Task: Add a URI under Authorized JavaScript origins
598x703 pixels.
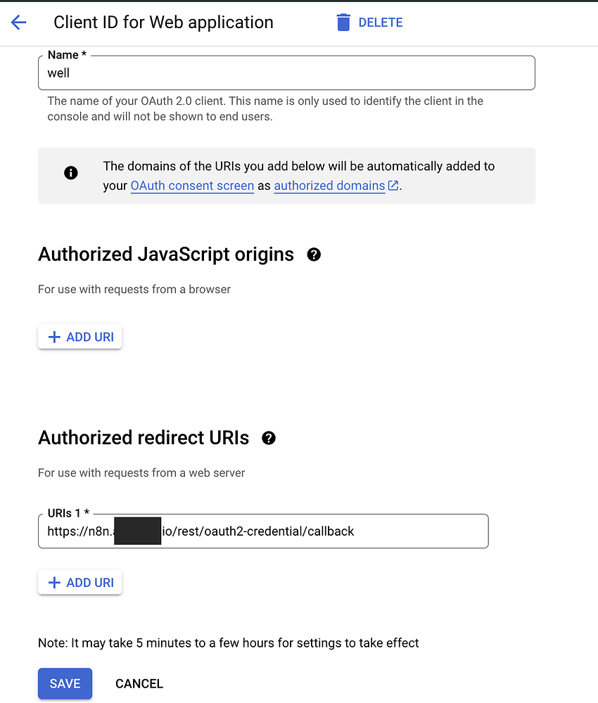Action: point(79,336)
